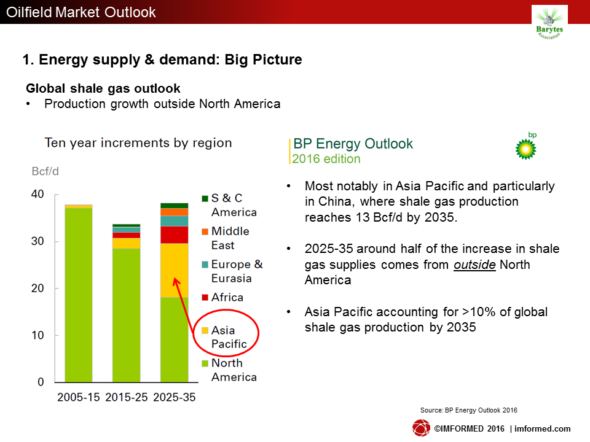590x442 pixels.
Task: Select the North America green legend swatch
Action: click(205, 363)
